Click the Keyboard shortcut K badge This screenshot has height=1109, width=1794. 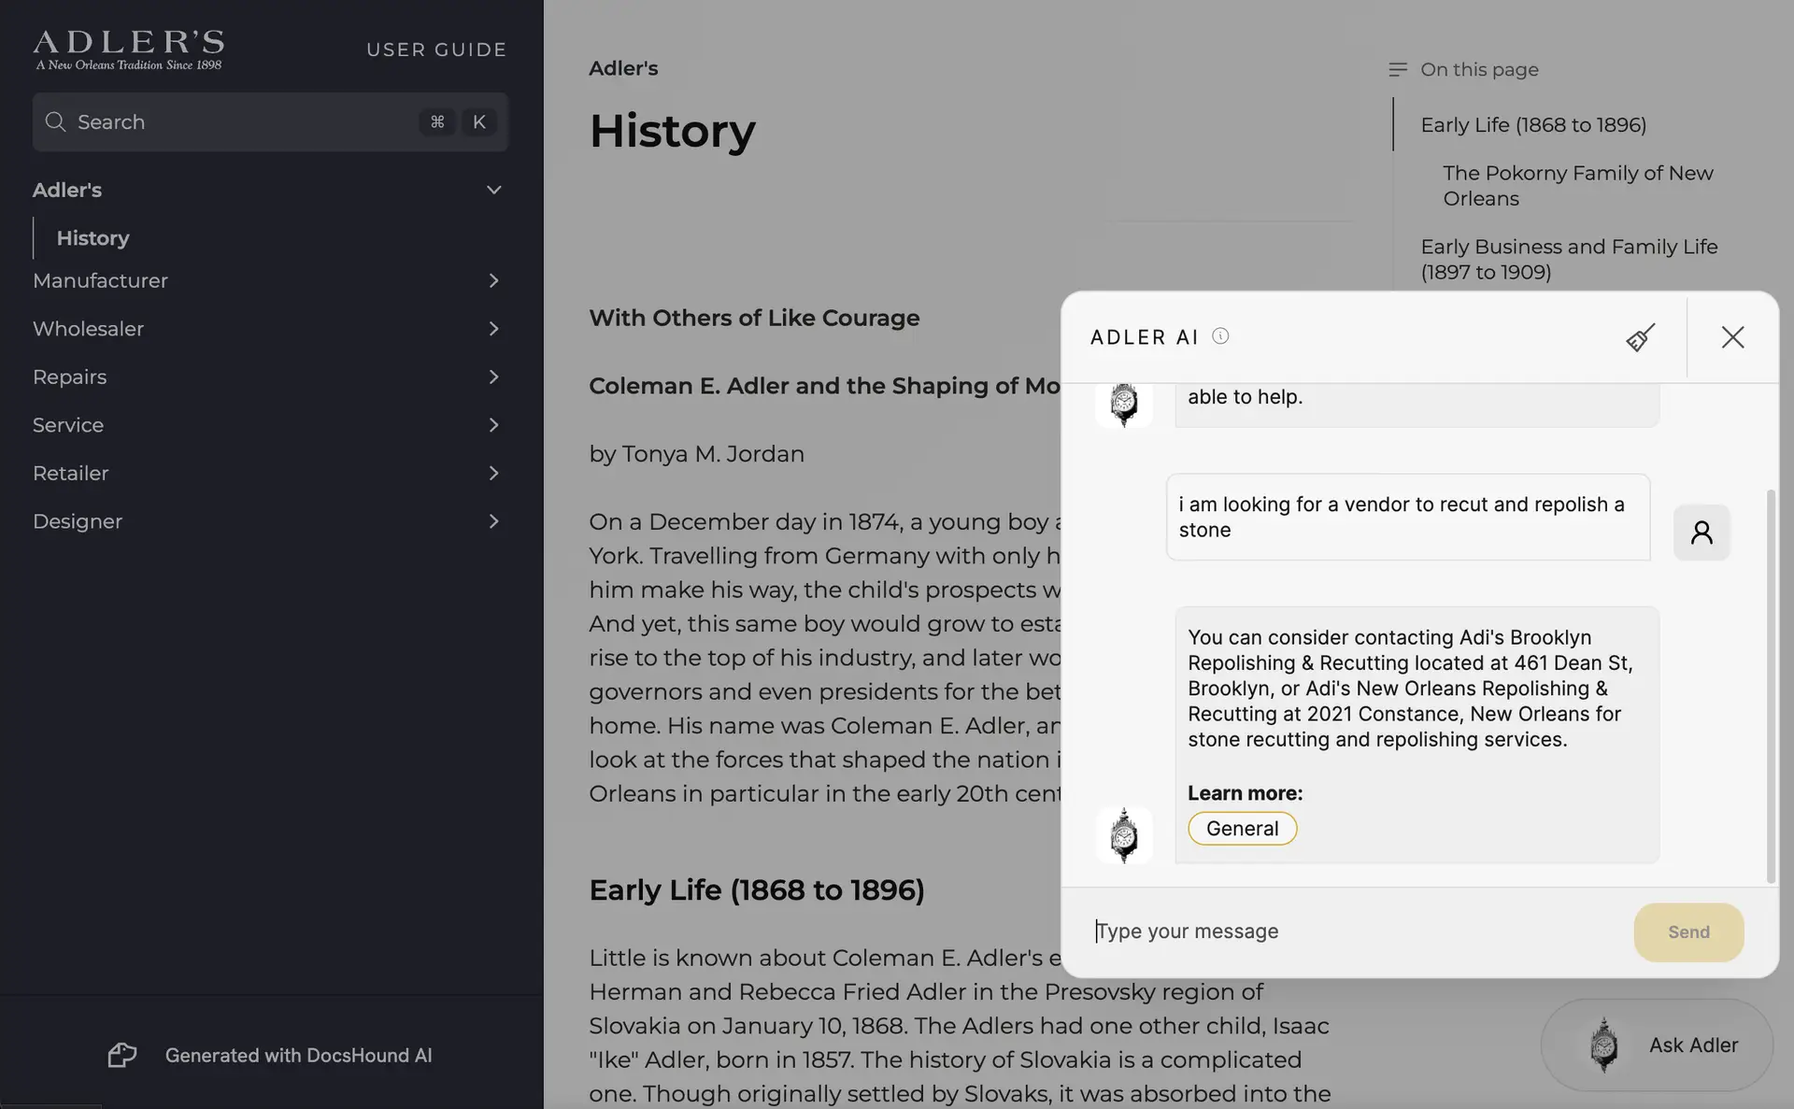point(478,121)
